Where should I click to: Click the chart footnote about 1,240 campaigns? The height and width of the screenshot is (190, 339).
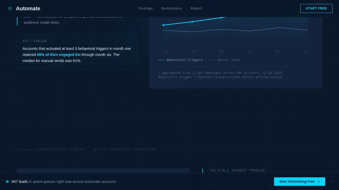point(221,75)
